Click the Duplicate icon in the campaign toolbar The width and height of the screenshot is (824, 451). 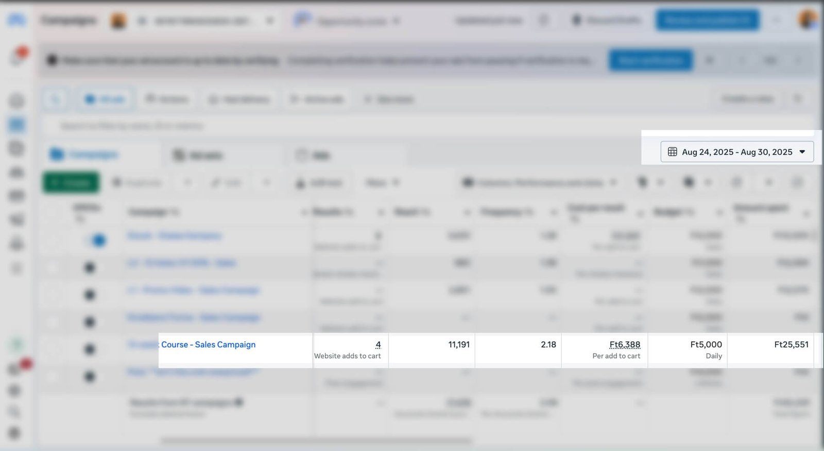[x=117, y=183]
